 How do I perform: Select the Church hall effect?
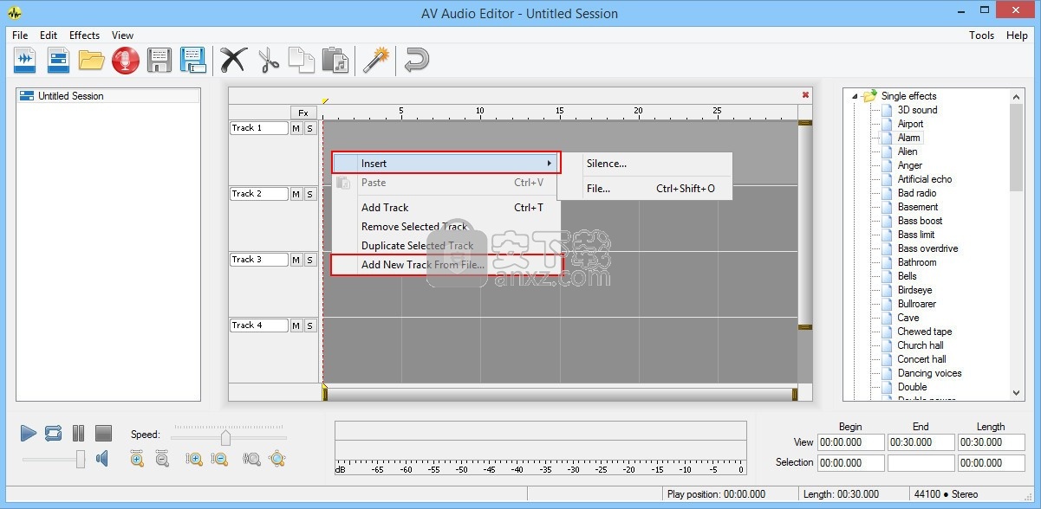[921, 345]
